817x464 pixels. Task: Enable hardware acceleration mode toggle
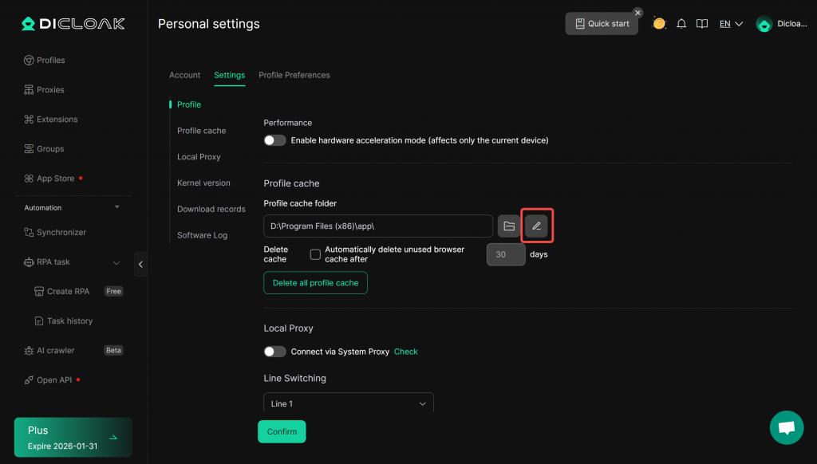click(275, 140)
